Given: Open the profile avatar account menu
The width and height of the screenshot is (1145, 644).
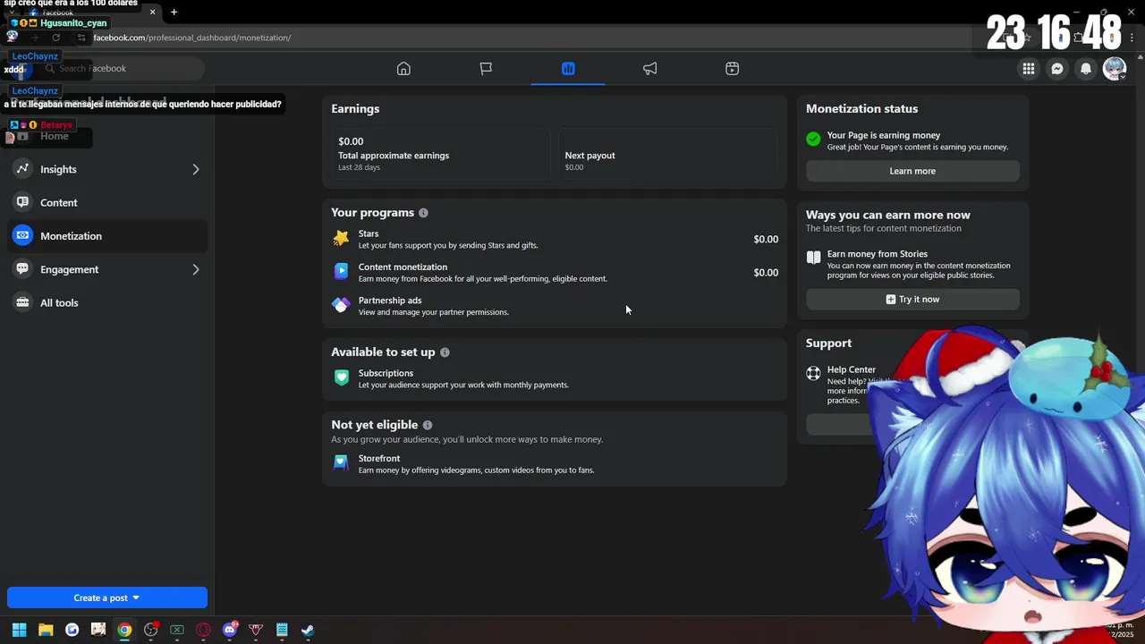Looking at the screenshot, I should tap(1115, 69).
